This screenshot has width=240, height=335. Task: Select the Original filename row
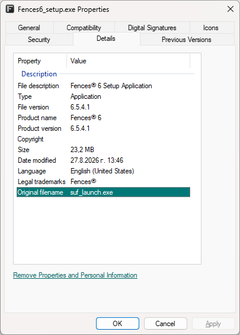[103, 192]
